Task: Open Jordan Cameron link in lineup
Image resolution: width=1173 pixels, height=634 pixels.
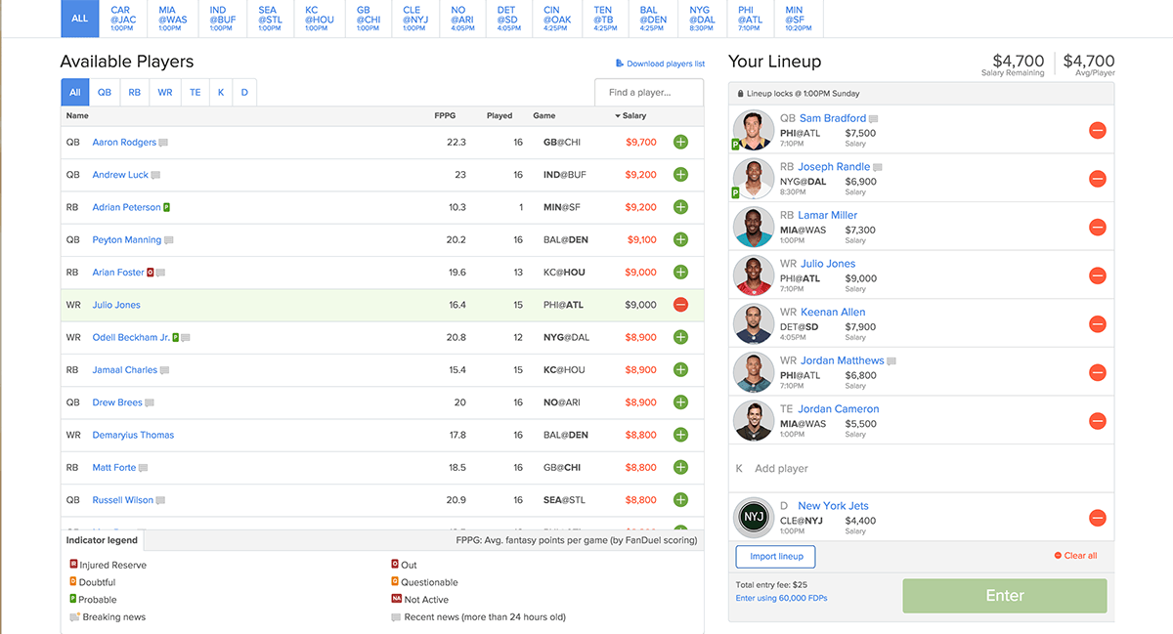Action: (x=839, y=409)
